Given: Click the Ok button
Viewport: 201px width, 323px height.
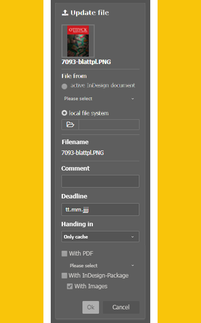Looking at the screenshot, I should pos(91,307).
